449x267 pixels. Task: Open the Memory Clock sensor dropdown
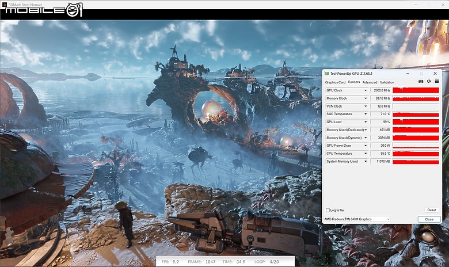click(366, 98)
